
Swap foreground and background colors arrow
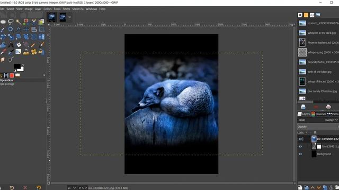tap(22, 65)
